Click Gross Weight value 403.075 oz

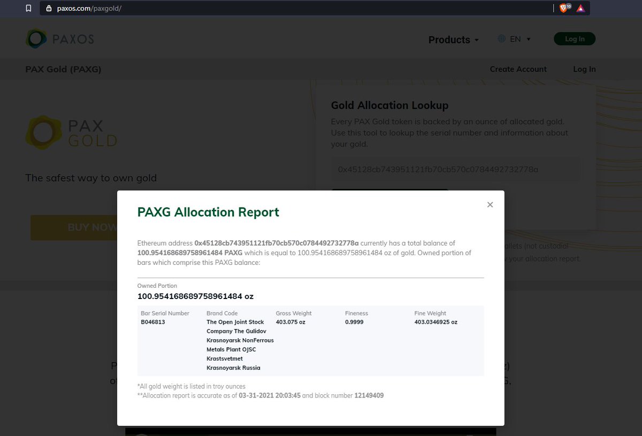(291, 322)
